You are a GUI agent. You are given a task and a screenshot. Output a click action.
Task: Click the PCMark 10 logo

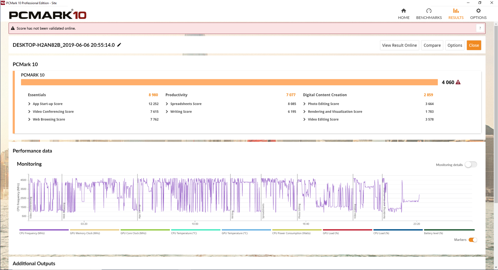click(x=48, y=15)
